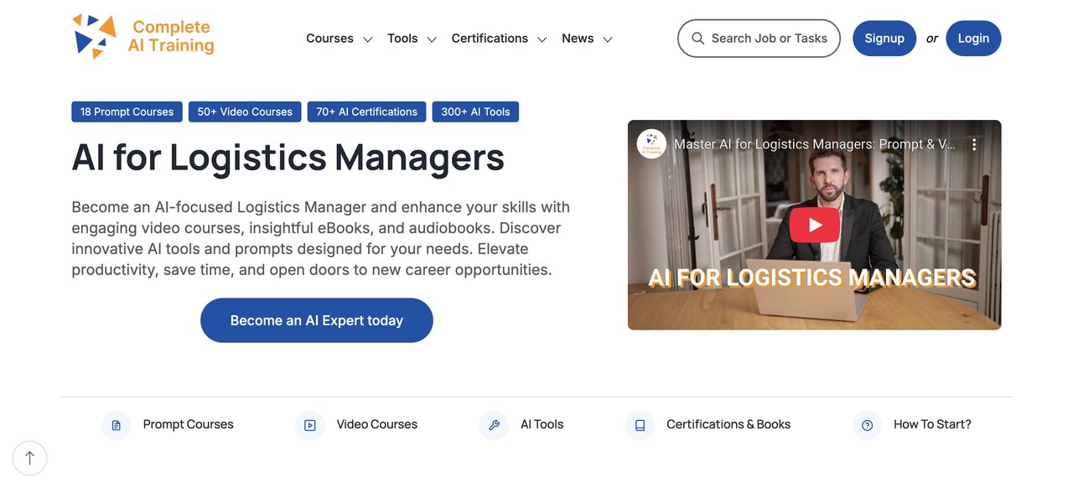This screenshot has height=488, width=1073.
Task: Click the Prompt Courses document icon
Action: click(116, 425)
